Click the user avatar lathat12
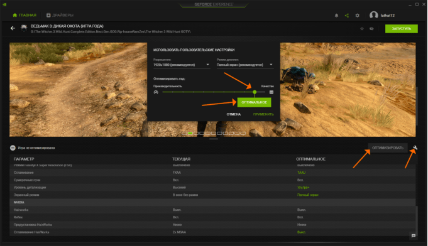The height and width of the screenshot is (246, 428). (x=374, y=15)
